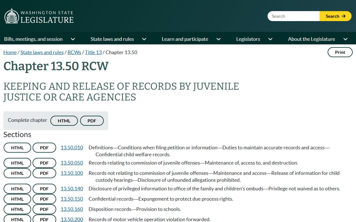Go to Home breadcrumb link
Viewport: 356px width, 222px height.
[x=10, y=52]
